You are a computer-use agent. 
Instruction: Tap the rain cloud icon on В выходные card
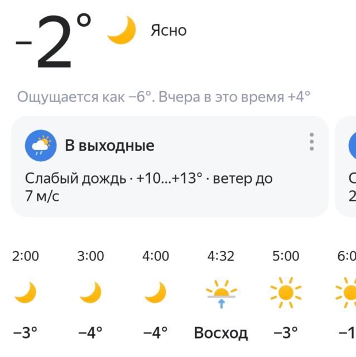point(41,146)
